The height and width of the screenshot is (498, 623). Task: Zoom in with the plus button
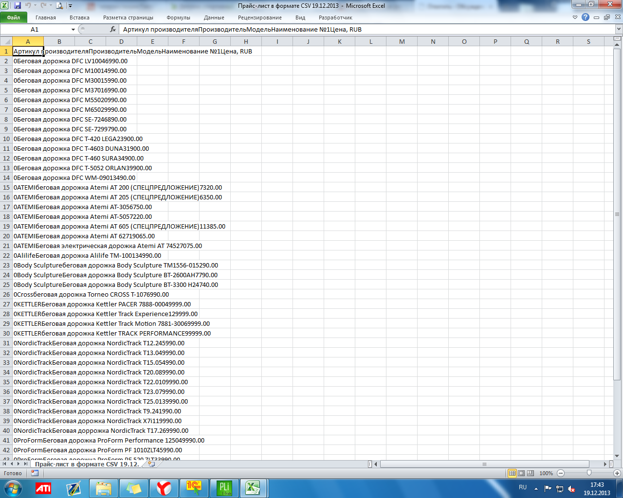[x=617, y=473]
